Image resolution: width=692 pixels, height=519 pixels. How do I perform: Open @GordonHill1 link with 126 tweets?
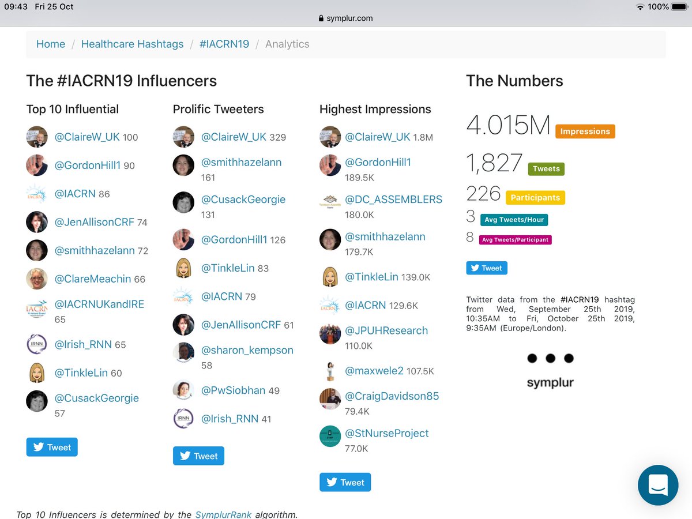point(234,239)
